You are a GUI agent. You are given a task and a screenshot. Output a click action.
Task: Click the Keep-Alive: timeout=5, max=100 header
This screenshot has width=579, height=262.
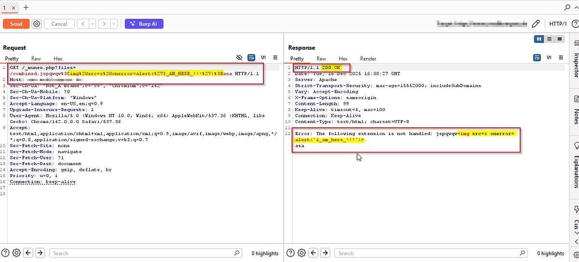point(340,110)
